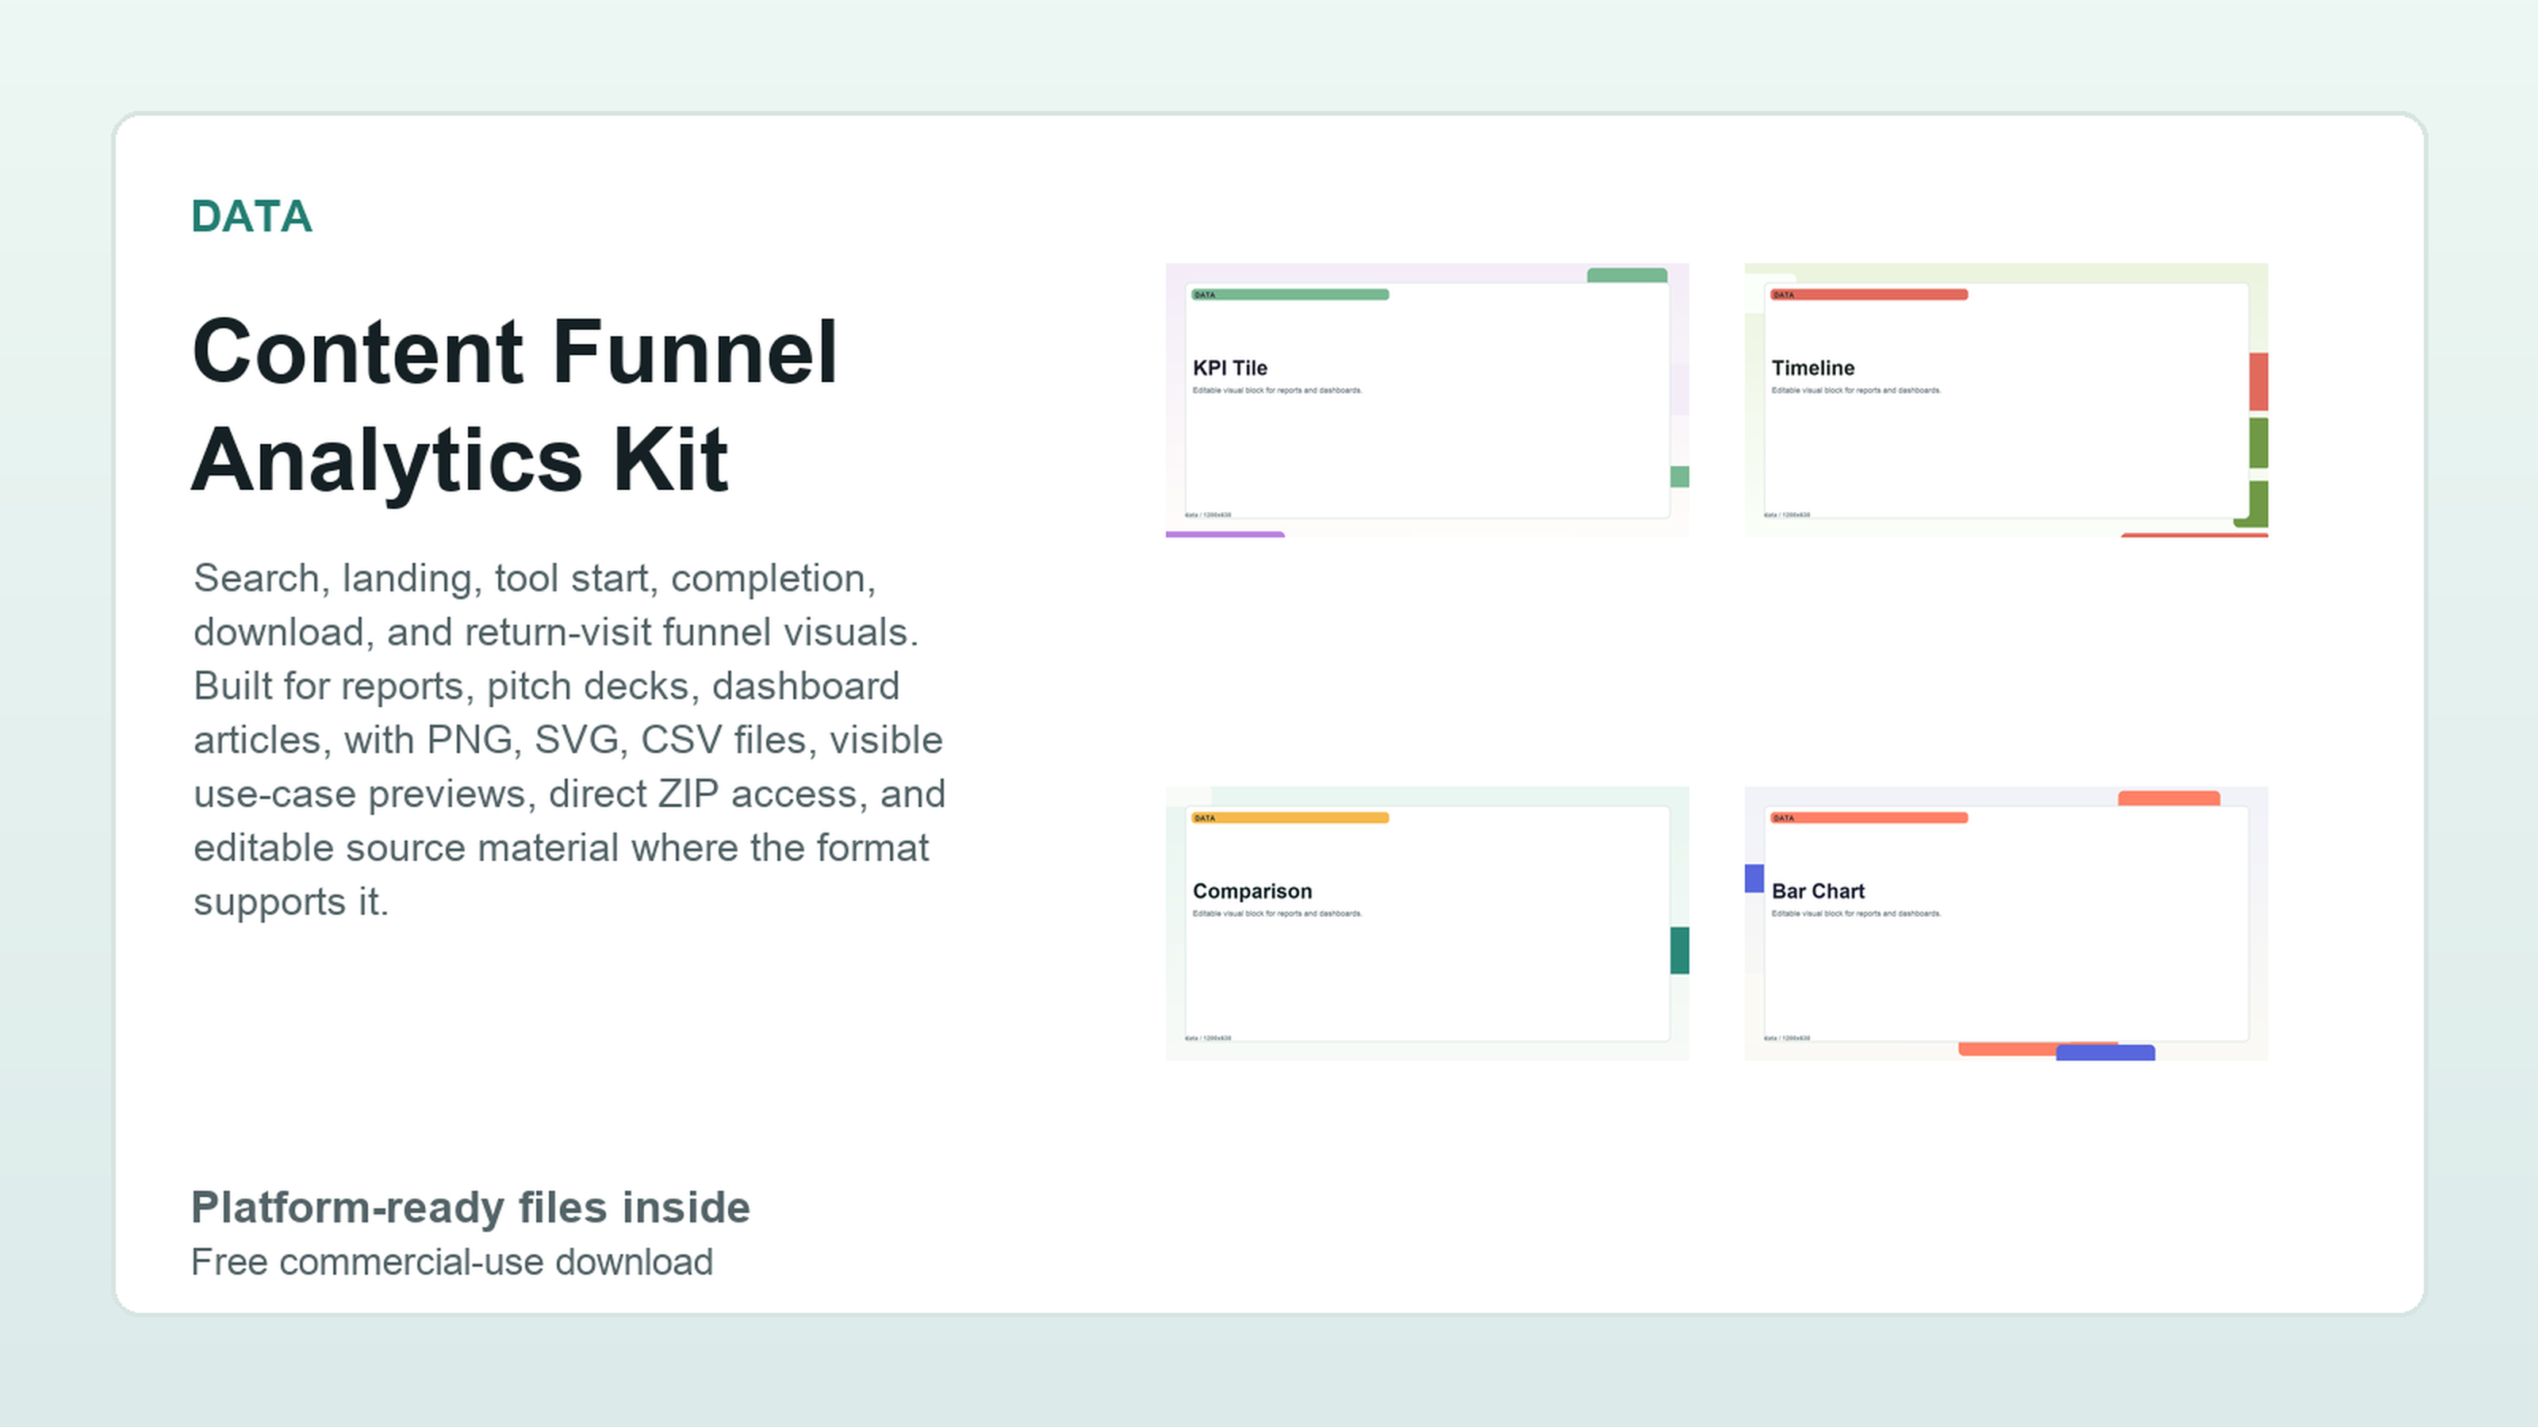Click the 'Comparison' title text
The width and height of the screenshot is (2538, 1427).
coord(1252,891)
